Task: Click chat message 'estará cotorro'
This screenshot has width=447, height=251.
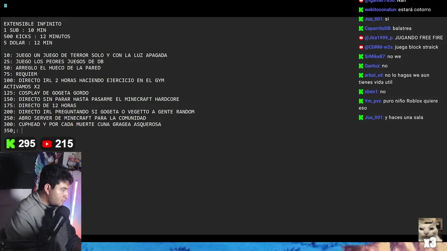Action: click(415, 10)
